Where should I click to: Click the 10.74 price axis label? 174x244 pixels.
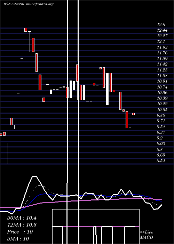tap(162, 87)
